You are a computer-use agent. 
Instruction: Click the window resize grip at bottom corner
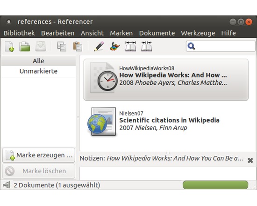pos(255,187)
